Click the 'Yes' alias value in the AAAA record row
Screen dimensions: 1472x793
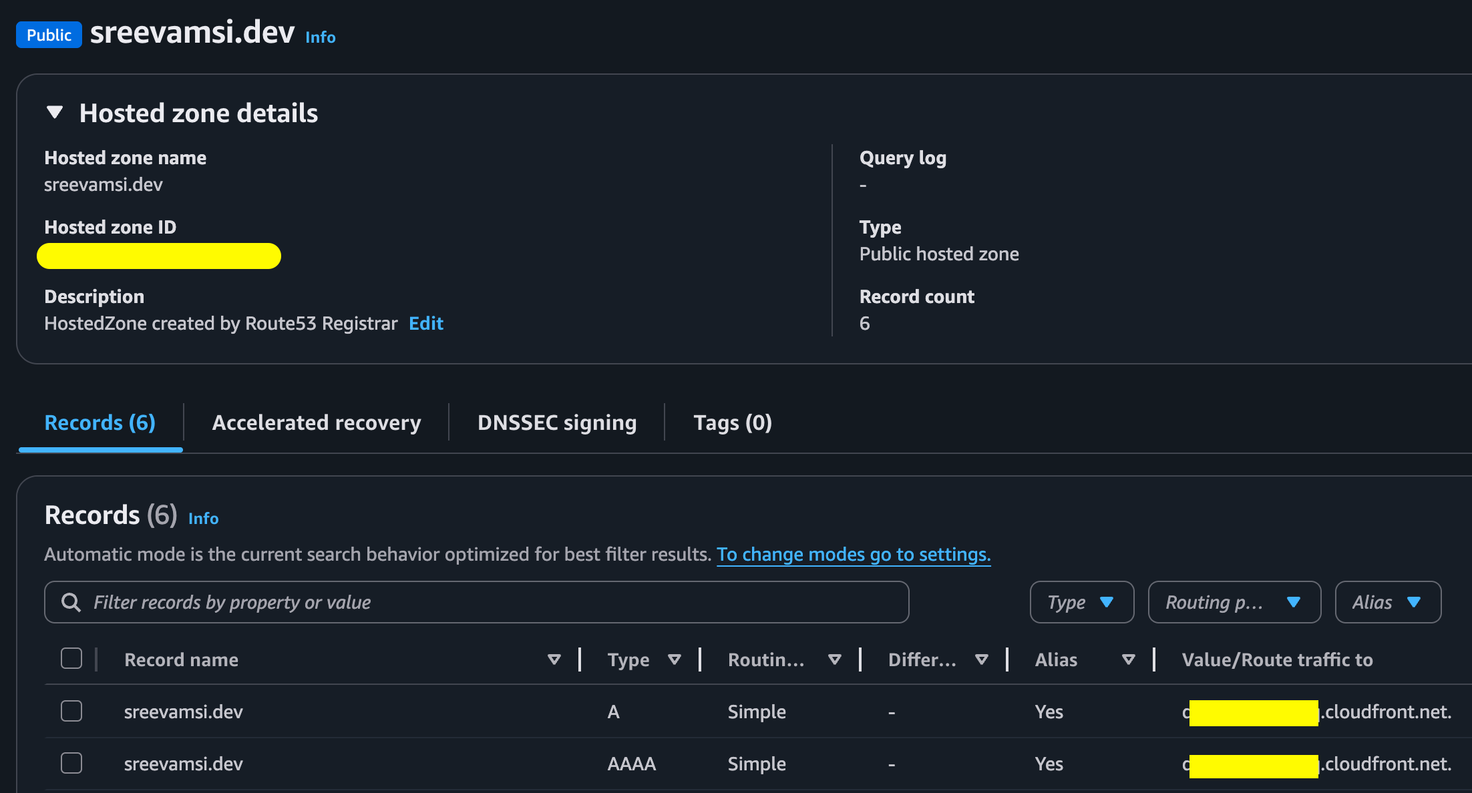tap(1049, 764)
